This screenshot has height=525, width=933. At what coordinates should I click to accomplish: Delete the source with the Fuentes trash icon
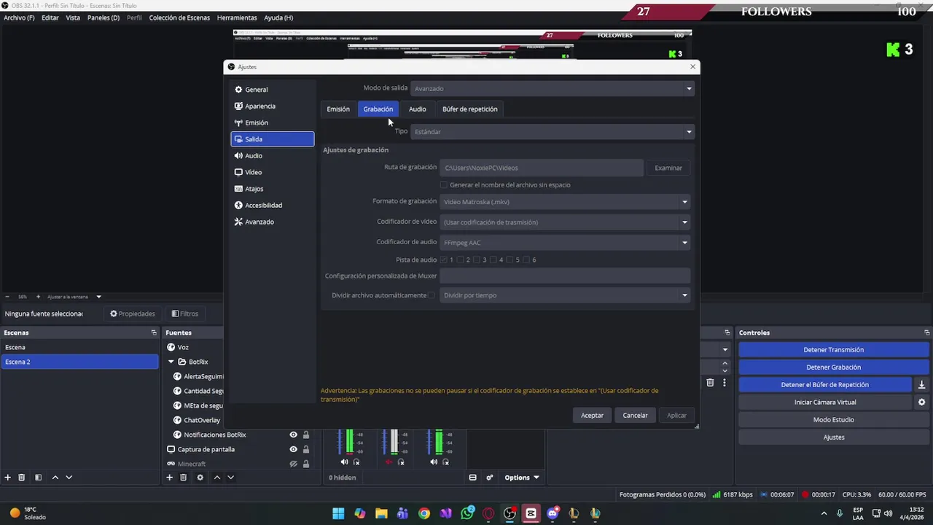coord(184,478)
